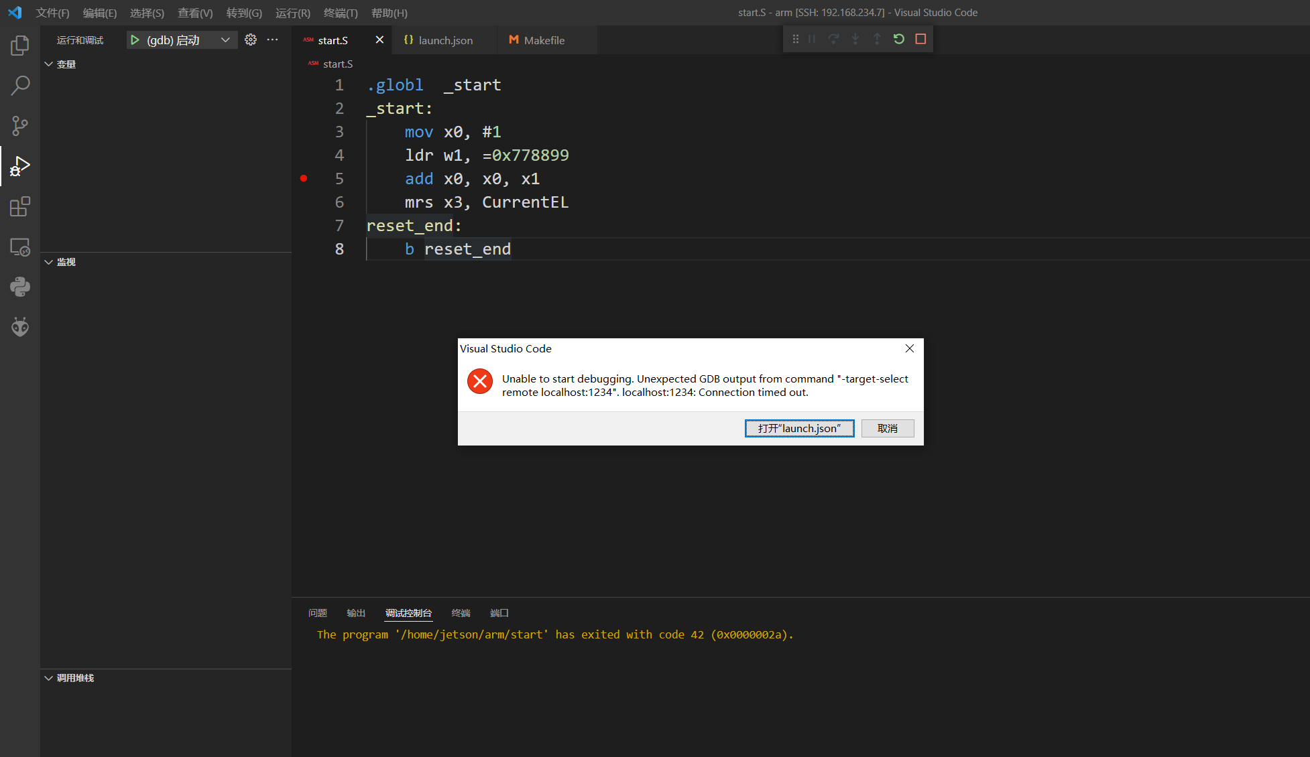Switch to the 端口 panel tab
The height and width of the screenshot is (757, 1310).
(x=499, y=613)
